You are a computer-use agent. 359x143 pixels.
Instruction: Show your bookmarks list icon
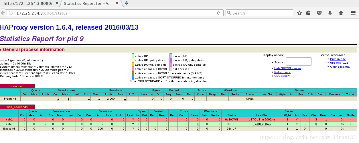308,13
